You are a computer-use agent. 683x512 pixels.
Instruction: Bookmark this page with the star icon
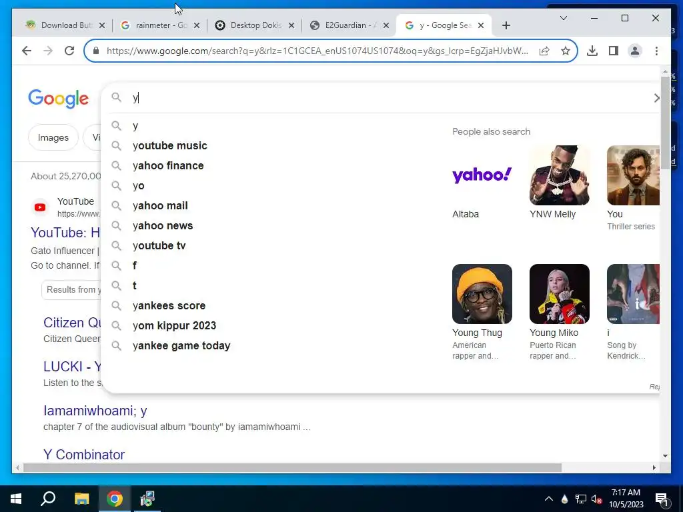(x=566, y=51)
